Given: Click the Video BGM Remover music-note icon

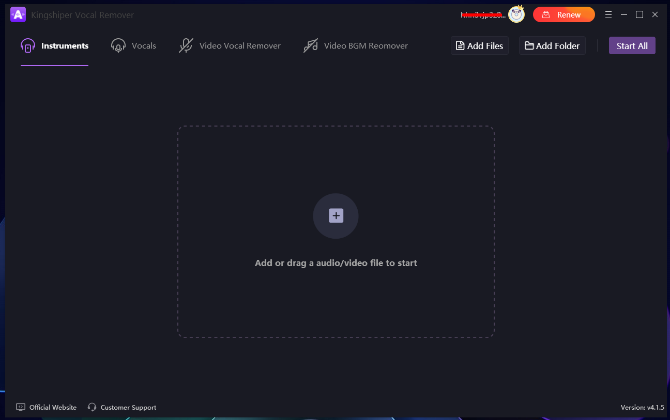Looking at the screenshot, I should point(311,45).
